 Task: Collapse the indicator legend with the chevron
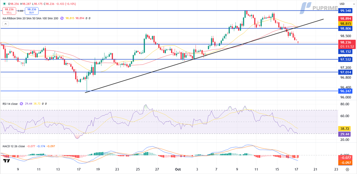pyautogui.click(x=5, y=24)
